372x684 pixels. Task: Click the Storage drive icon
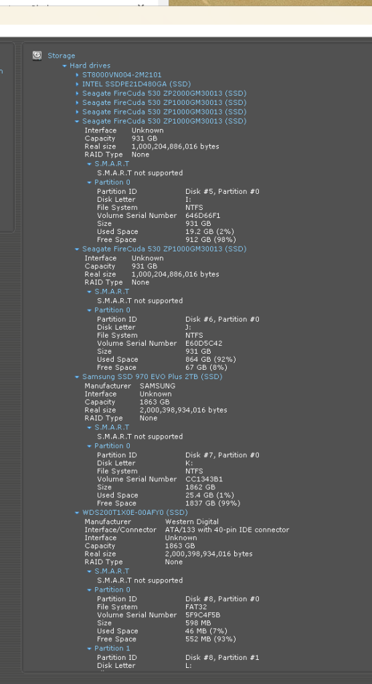pos(37,55)
